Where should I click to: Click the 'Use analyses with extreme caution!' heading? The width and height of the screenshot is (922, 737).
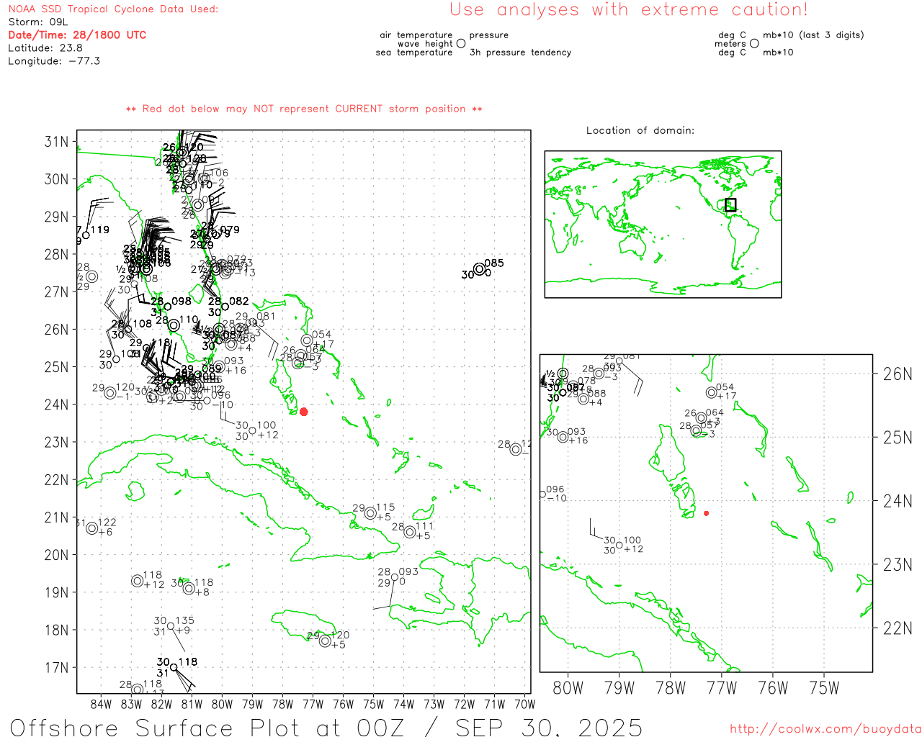coord(628,10)
